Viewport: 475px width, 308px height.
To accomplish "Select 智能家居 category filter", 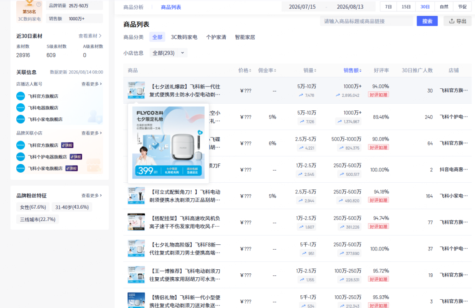I will (x=245, y=37).
